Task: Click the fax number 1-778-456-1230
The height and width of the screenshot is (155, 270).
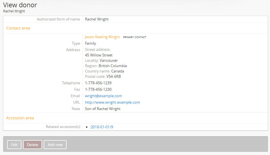Action: (98, 90)
